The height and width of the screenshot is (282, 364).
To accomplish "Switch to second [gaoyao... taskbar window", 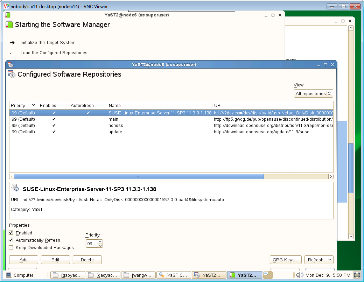I will [103, 275].
